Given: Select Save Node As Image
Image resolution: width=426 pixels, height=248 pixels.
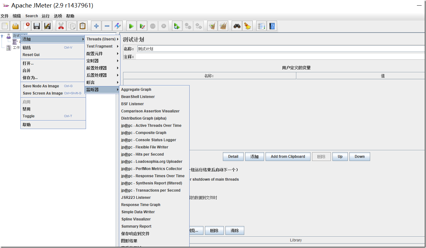Looking at the screenshot, I should pos(53,86).
